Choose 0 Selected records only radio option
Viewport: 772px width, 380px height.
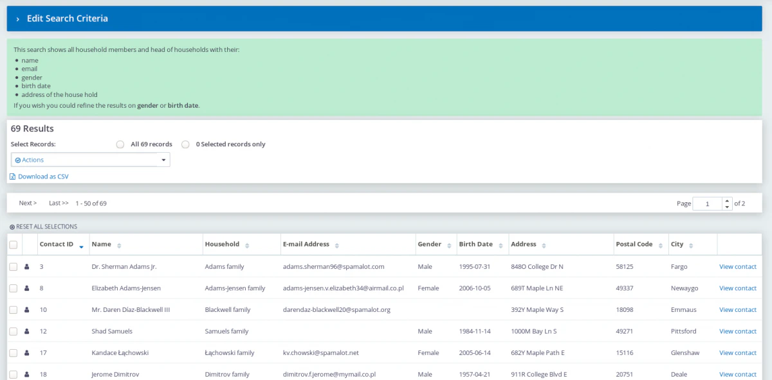coord(185,144)
